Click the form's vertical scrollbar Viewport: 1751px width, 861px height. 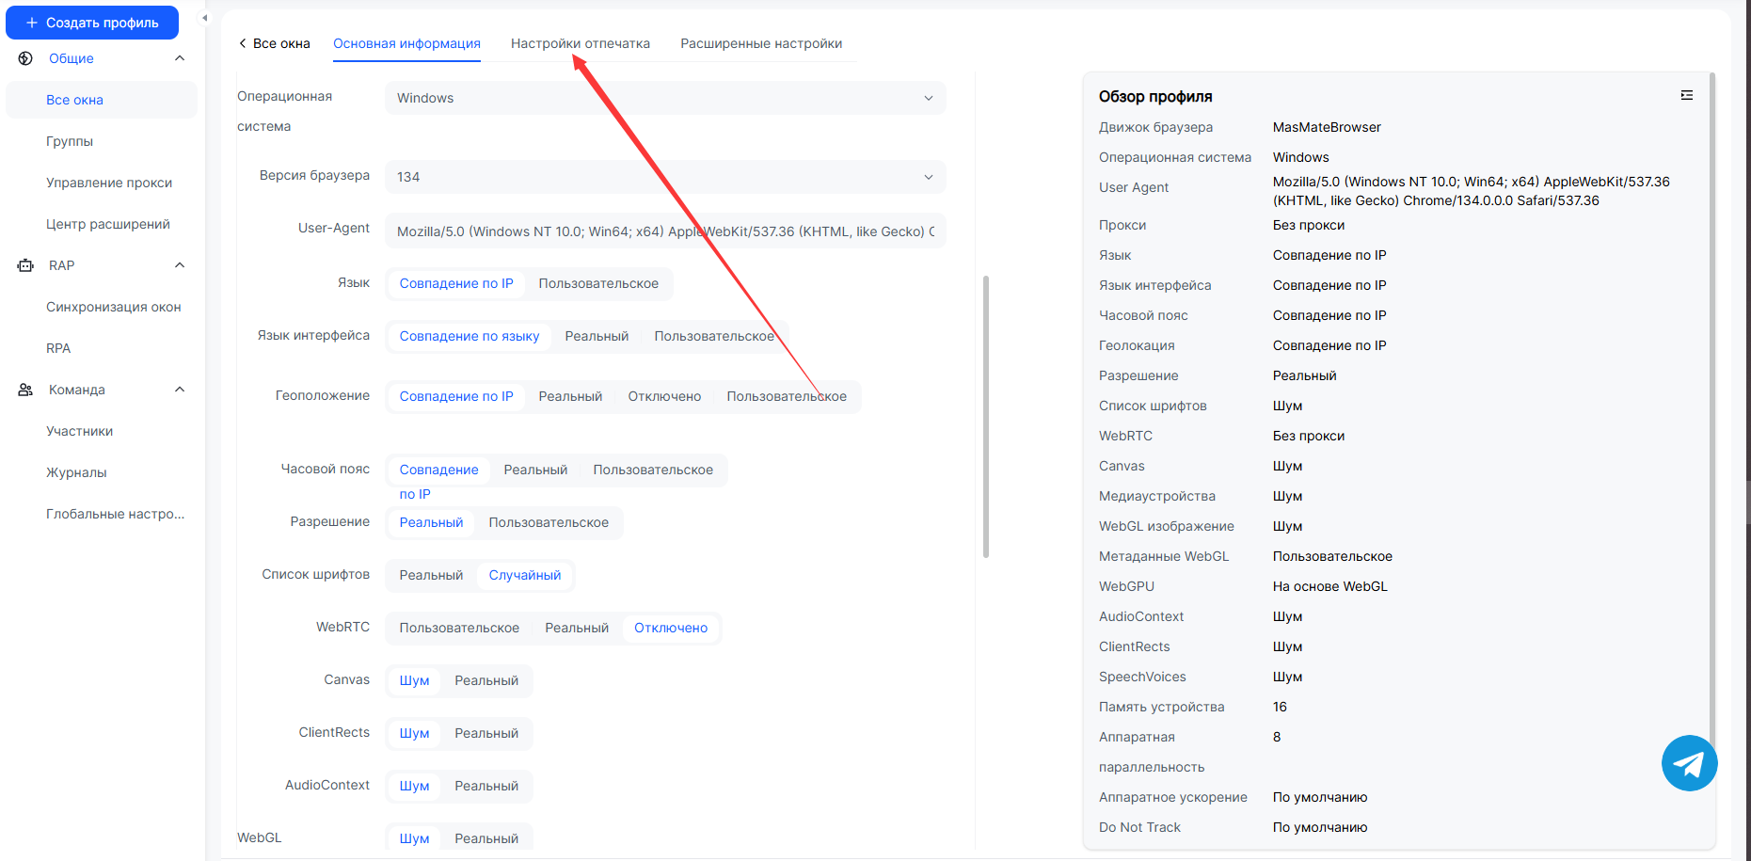tap(985, 416)
